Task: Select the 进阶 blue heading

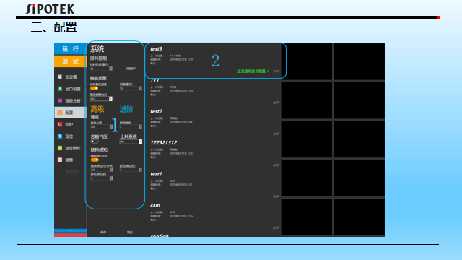Action: [x=126, y=109]
